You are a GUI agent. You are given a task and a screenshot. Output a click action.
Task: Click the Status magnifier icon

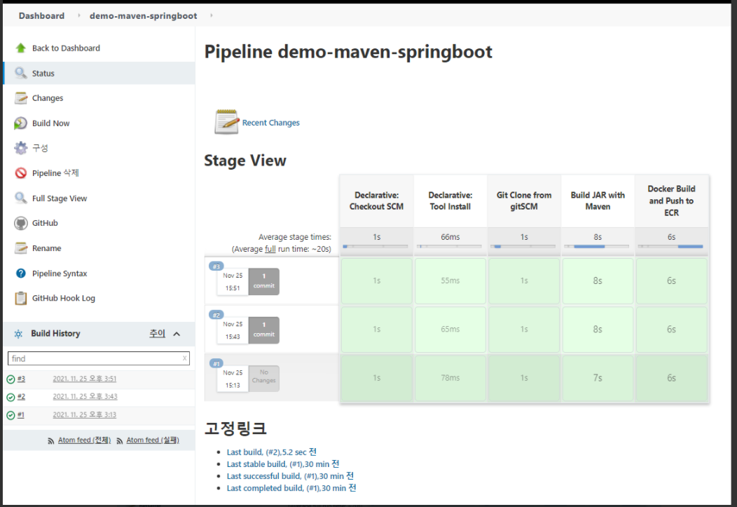[x=21, y=73]
